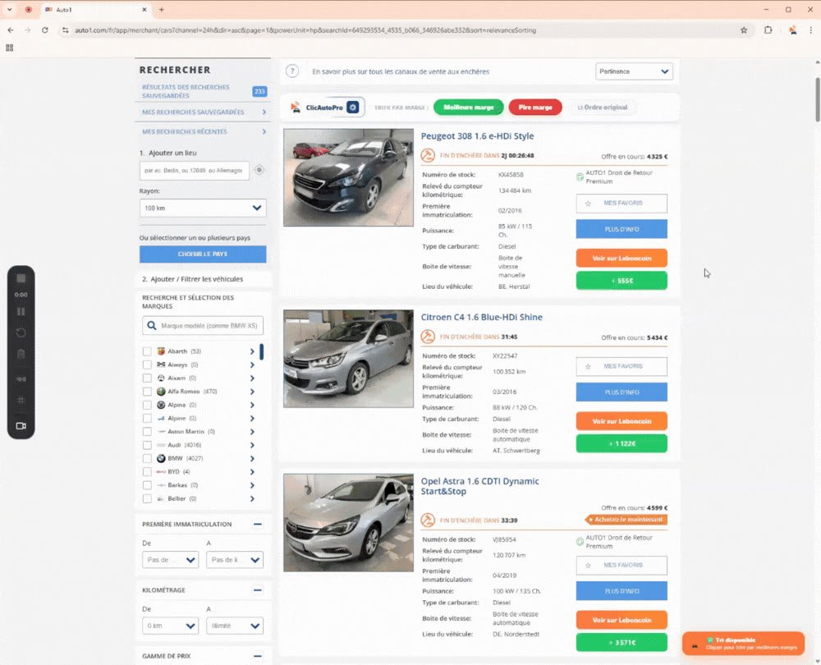This screenshot has height=665, width=821.
Task: Click the Choisir le pays button
Action: tap(203, 254)
